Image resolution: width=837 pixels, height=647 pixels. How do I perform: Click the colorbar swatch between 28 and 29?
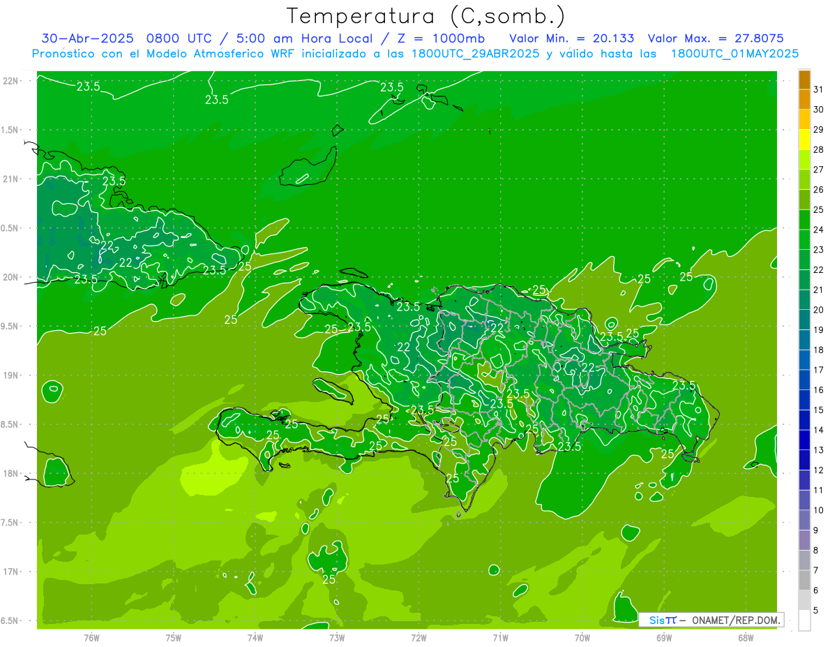pos(804,139)
